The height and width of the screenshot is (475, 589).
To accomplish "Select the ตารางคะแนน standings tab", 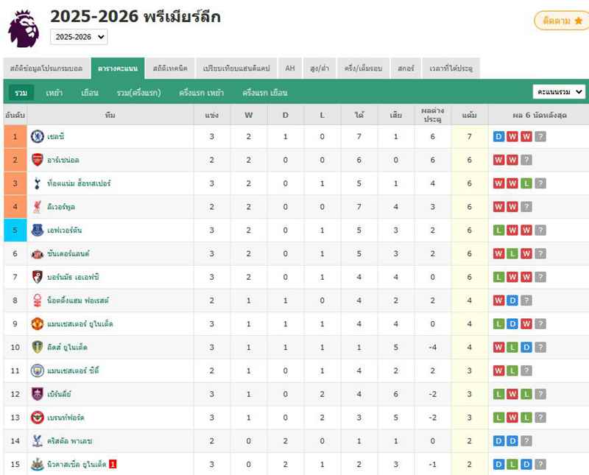I will pyautogui.click(x=118, y=68).
